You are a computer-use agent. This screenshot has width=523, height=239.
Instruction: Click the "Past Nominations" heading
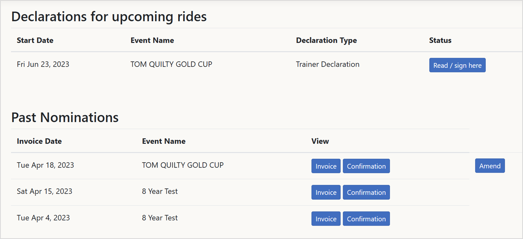pyautogui.click(x=65, y=117)
